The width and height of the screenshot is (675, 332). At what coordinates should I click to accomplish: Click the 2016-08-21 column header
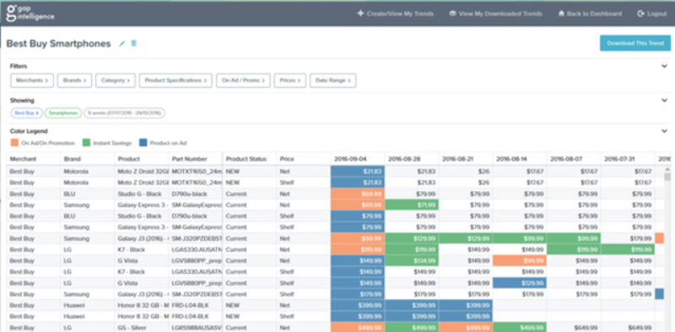pyautogui.click(x=466, y=158)
